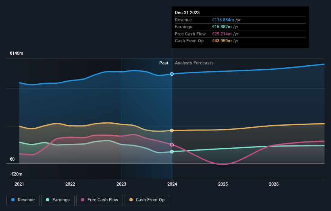Click the Revenue row label in tooltip
Viewport: 331px width, 211px height.
[x=183, y=20]
